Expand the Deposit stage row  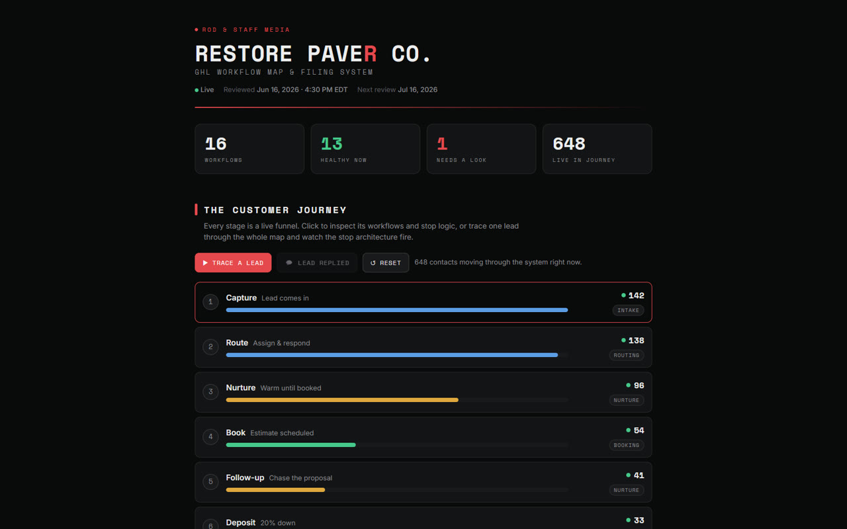click(423, 518)
